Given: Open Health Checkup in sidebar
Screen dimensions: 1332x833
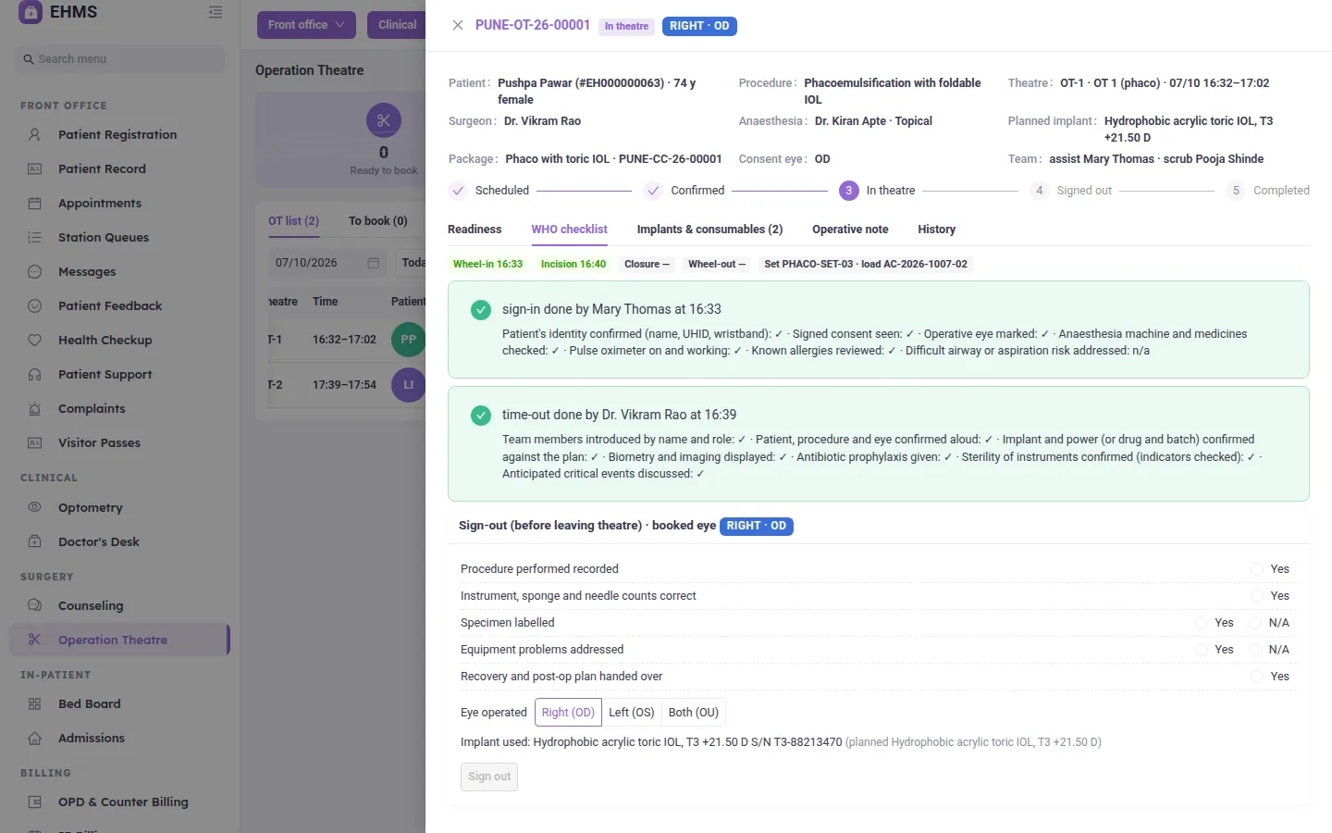Looking at the screenshot, I should point(105,340).
